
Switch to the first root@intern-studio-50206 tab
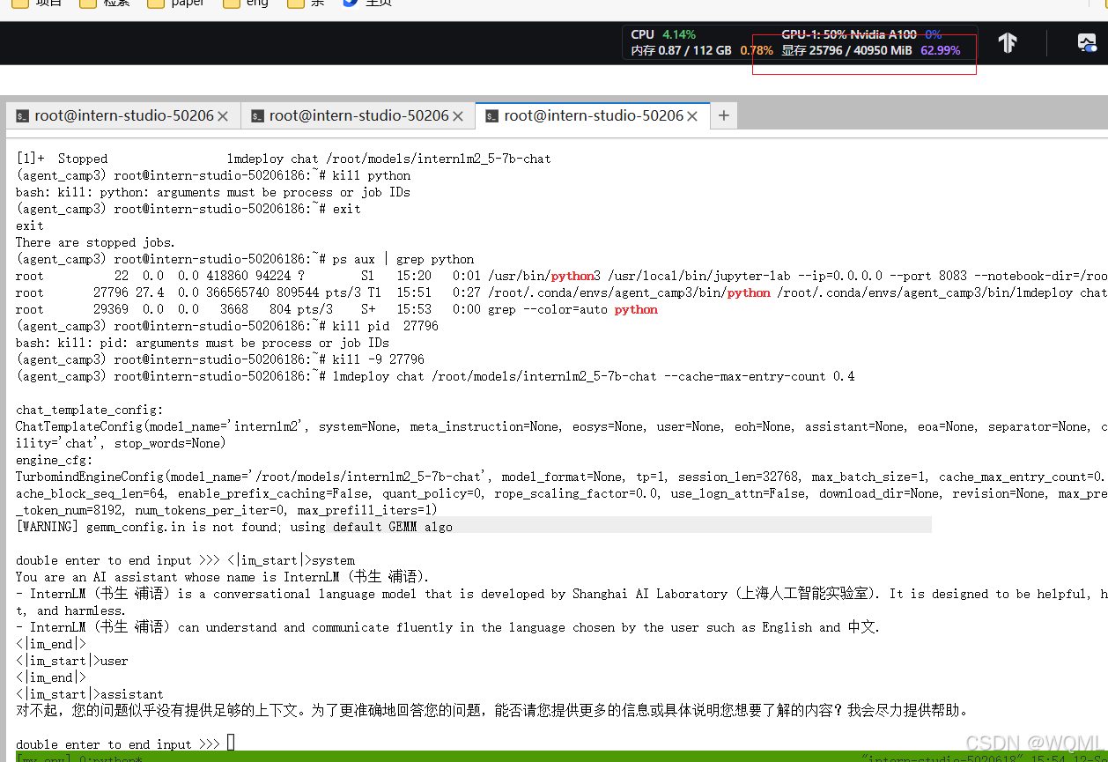(x=119, y=115)
